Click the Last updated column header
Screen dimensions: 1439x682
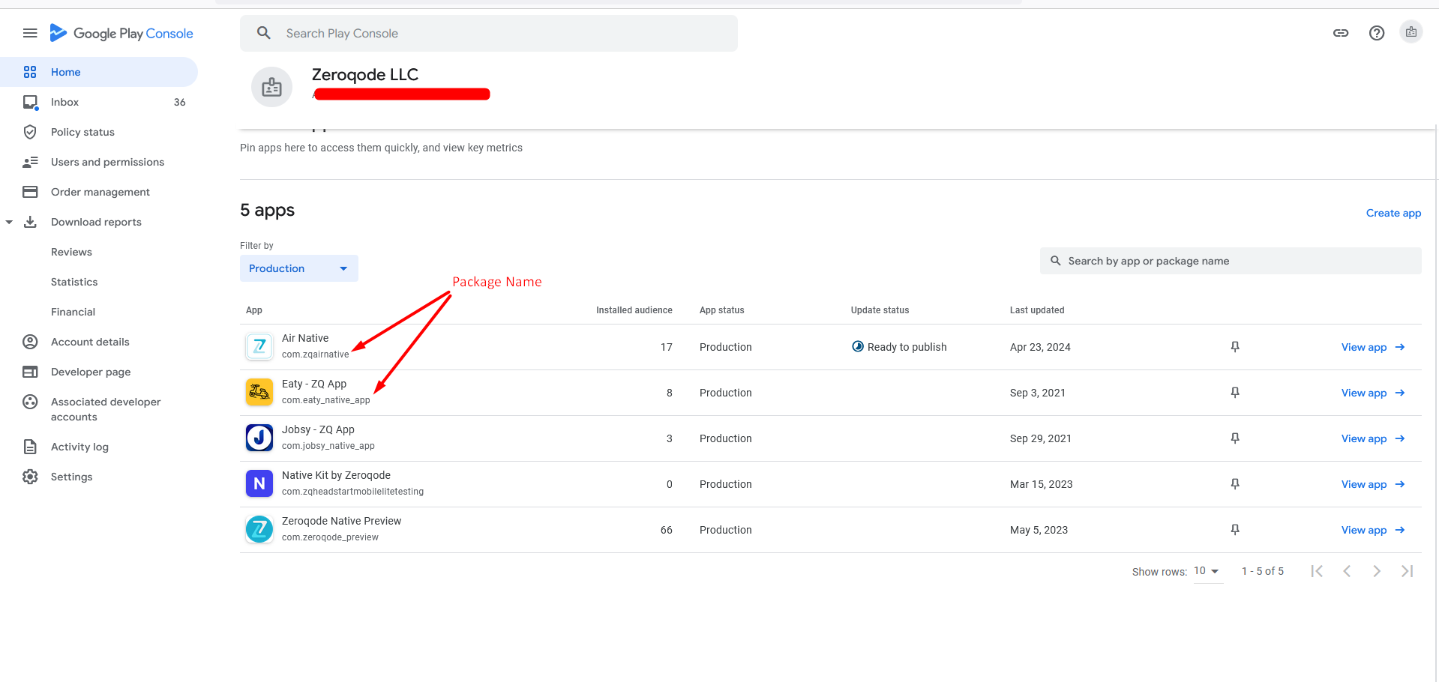[x=1037, y=310]
